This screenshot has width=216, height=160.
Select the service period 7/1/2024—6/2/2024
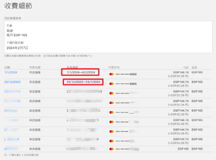tap(81, 72)
